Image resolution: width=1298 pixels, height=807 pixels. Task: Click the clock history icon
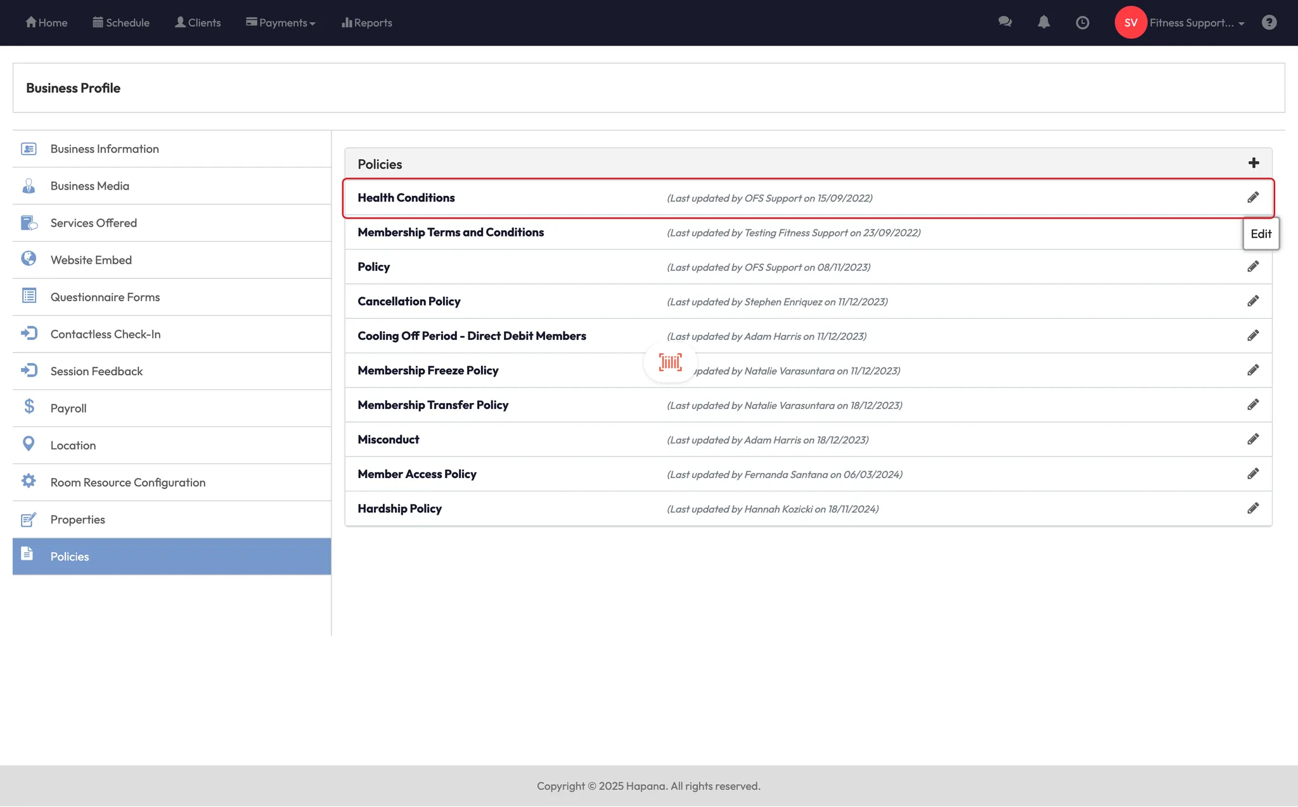[1083, 23]
